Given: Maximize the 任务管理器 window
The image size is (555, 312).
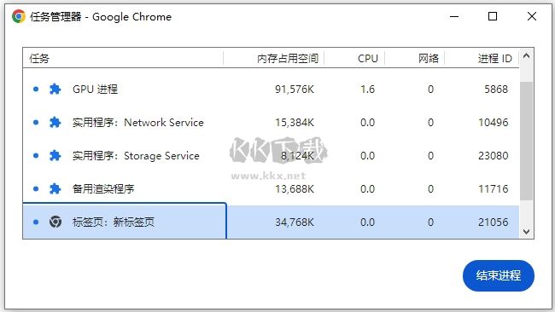Looking at the screenshot, I should click(493, 16).
